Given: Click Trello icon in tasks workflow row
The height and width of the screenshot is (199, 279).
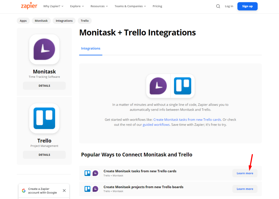Looking at the screenshot, I should 87,173.
